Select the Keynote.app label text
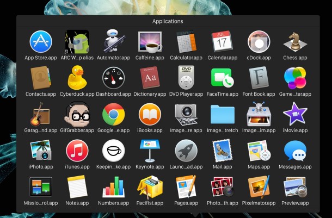This screenshot has width=332, height=218. pyautogui.click(x=150, y=166)
